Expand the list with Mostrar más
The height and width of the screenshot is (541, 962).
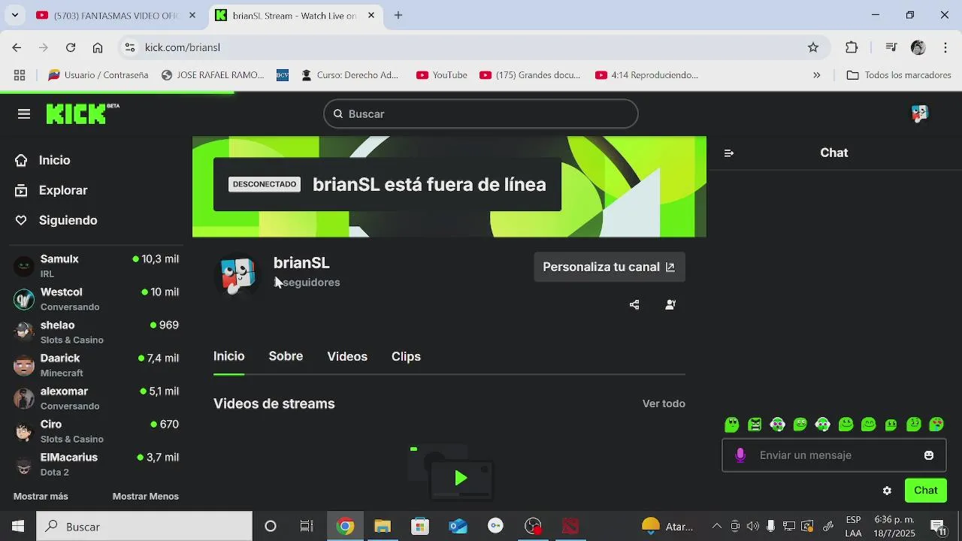pyautogui.click(x=41, y=496)
